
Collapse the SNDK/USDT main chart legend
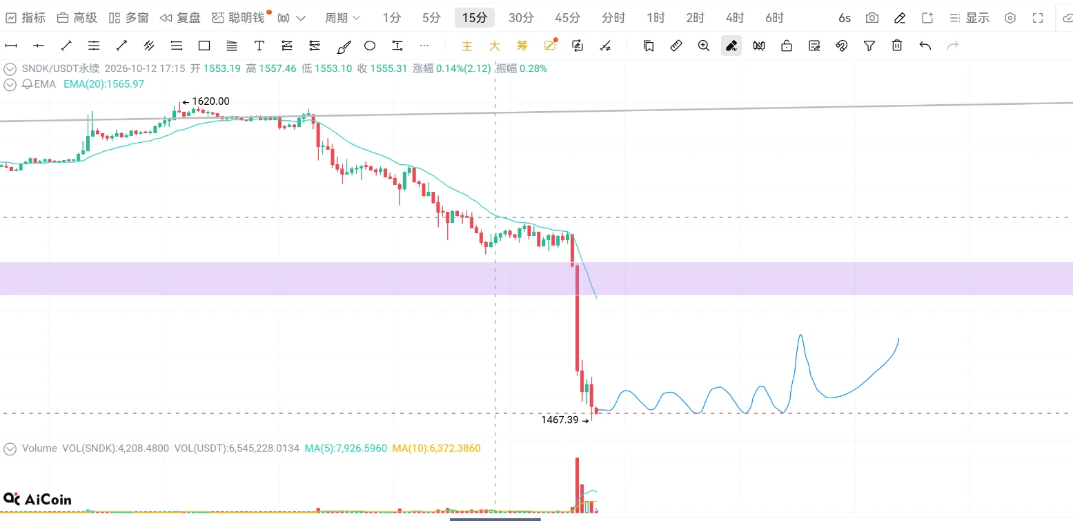tap(10, 69)
